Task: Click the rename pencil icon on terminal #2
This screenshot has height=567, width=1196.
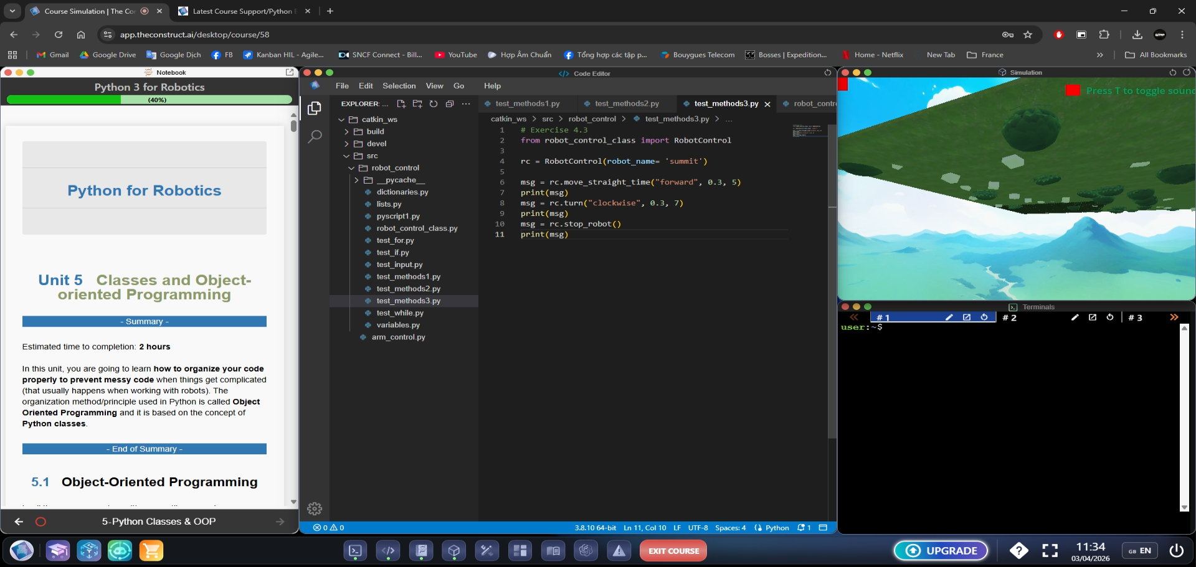Action: pyautogui.click(x=1075, y=317)
